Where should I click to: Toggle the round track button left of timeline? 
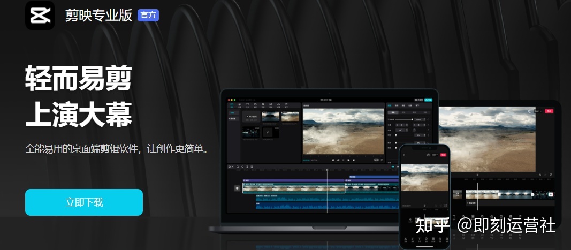[237, 188]
